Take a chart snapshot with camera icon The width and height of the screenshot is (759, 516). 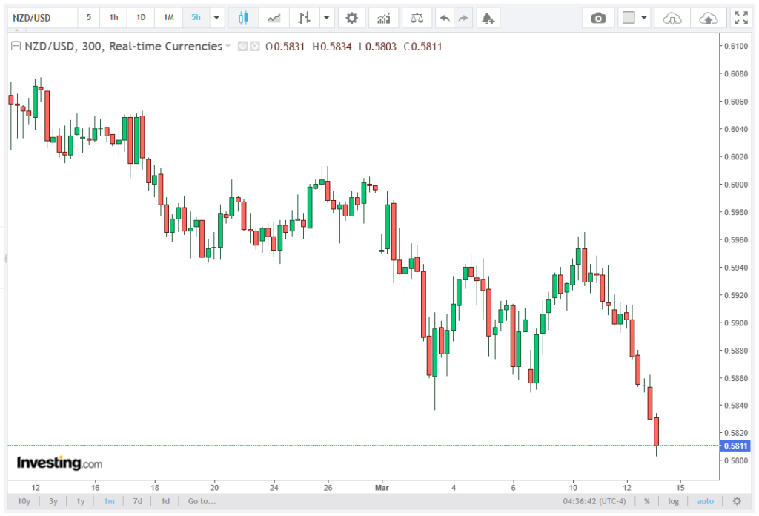(x=598, y=17)
